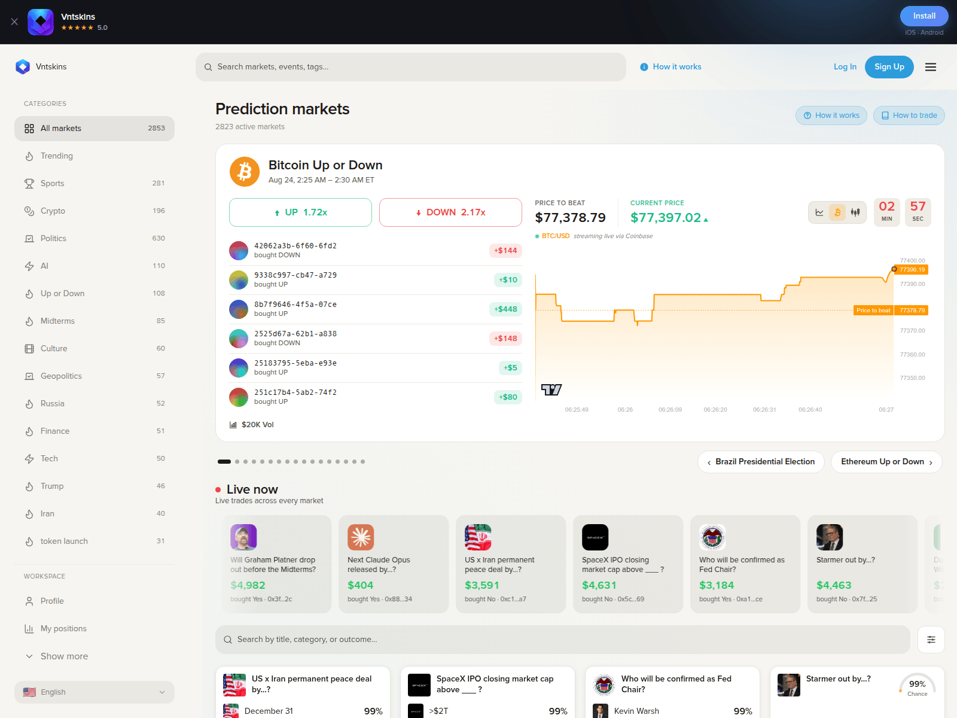Open How it works link in header
The height and width of the screenshot is (718, 957).
click(670, 67)
